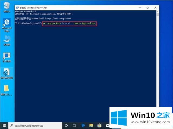Screen dimensions: 173x129
Task: Open Cortana circle icon on taskbar
Action: click(x=66, y=126)
